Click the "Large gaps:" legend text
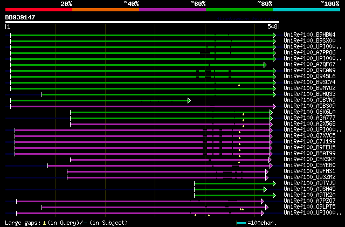 point(23,223)
